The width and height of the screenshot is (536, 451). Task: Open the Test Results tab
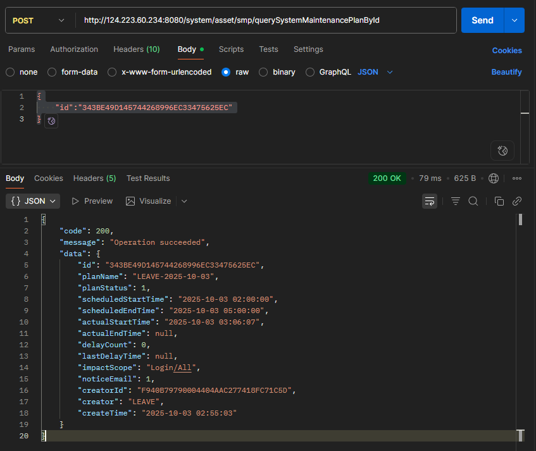(x=148, y=178)
